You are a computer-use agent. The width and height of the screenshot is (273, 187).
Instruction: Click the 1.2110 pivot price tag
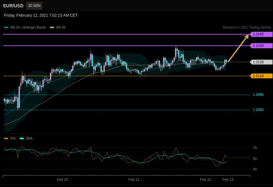coord(261,76)
